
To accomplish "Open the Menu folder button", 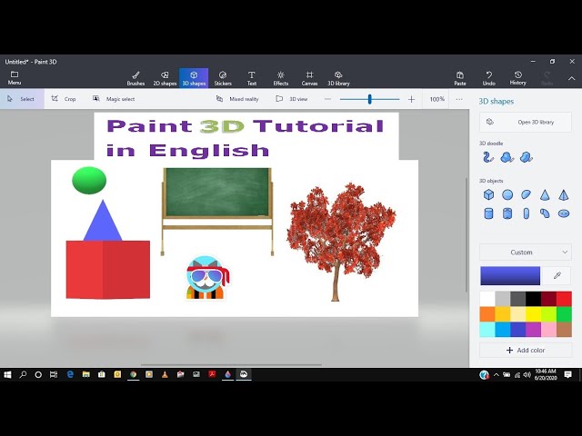I will pyautogui.click(x=15, y=78).
